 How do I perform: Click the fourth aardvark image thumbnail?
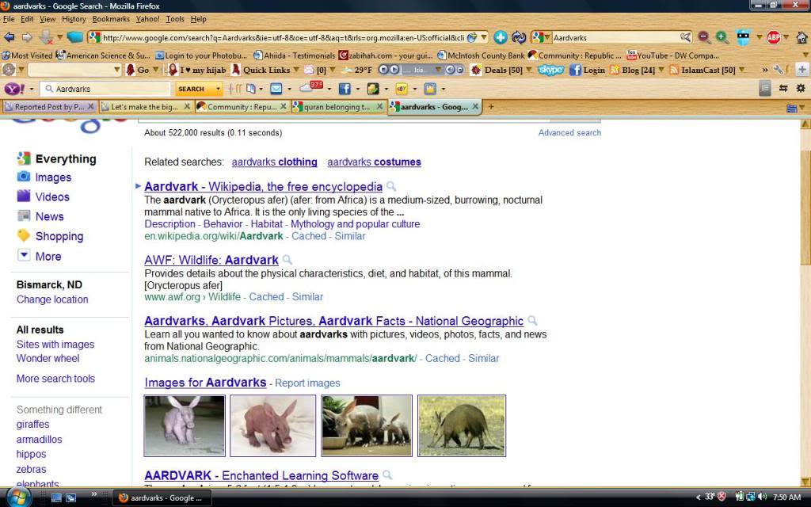462,425
